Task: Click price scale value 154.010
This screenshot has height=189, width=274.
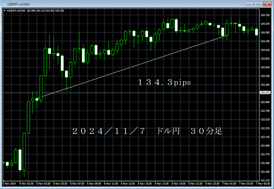Action: coord(265,50)
